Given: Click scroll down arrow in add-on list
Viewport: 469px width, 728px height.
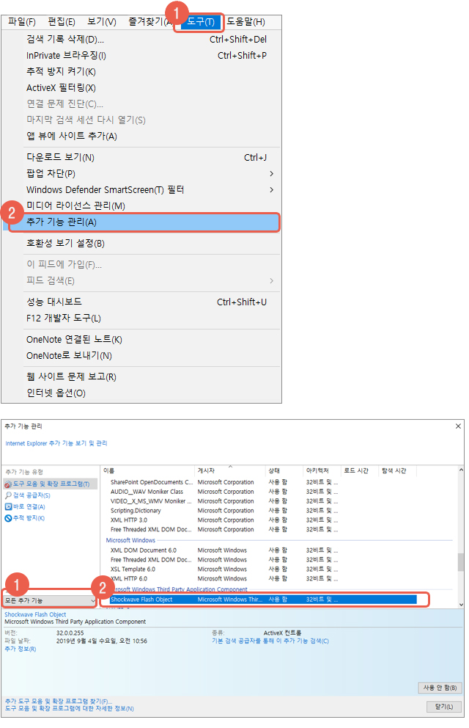Looking at the screenshot, I should pyautogui.click(x=461, y=605).
